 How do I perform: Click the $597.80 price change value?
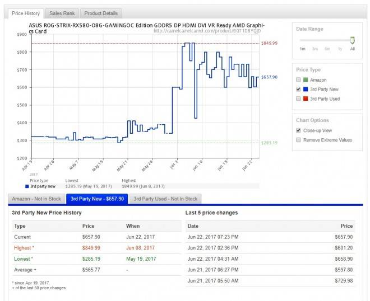point(344,270)
